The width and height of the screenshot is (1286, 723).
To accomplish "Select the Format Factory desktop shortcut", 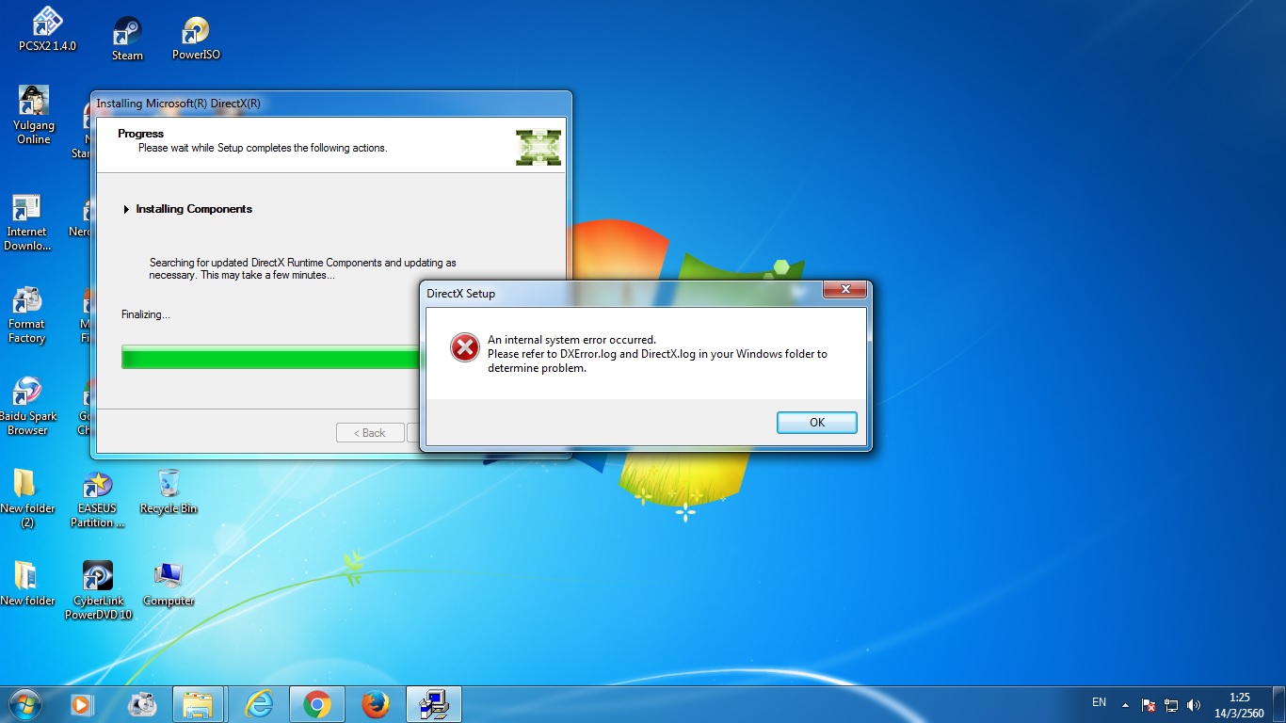I will 26,315.
